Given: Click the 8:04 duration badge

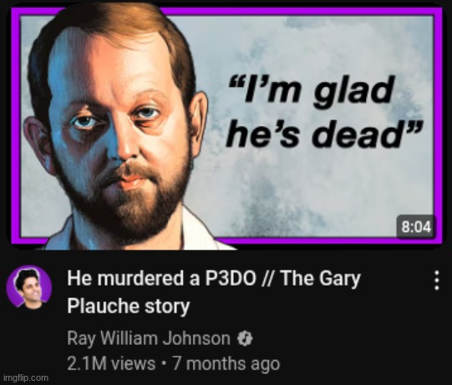Looking at the screenshot, I should pos(416,227).
